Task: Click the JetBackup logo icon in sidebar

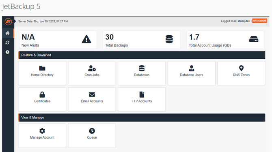Action: point(8,21)
